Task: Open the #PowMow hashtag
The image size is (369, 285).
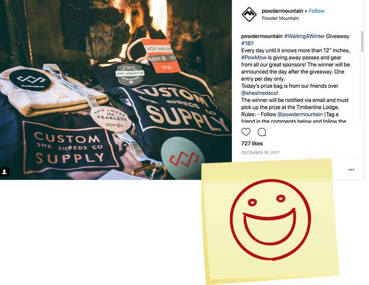Action: tap(254, 57)
